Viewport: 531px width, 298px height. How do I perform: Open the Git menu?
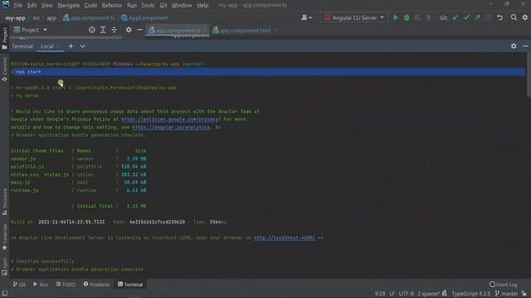163,6
